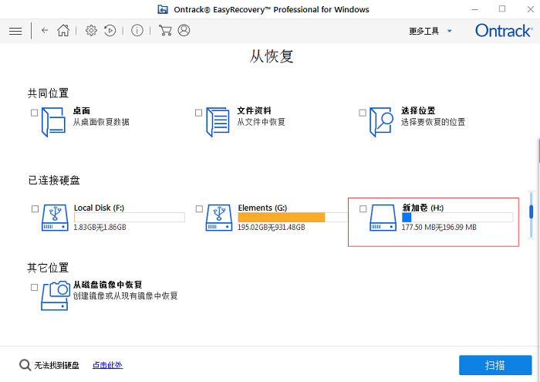Select the Local Disk (F:) label

click(x=99, y=208)
